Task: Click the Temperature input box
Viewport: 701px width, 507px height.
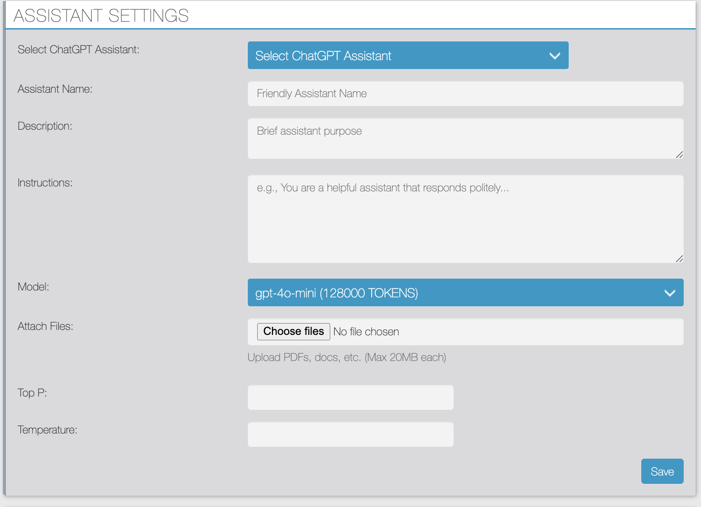Action: (350, 435)
